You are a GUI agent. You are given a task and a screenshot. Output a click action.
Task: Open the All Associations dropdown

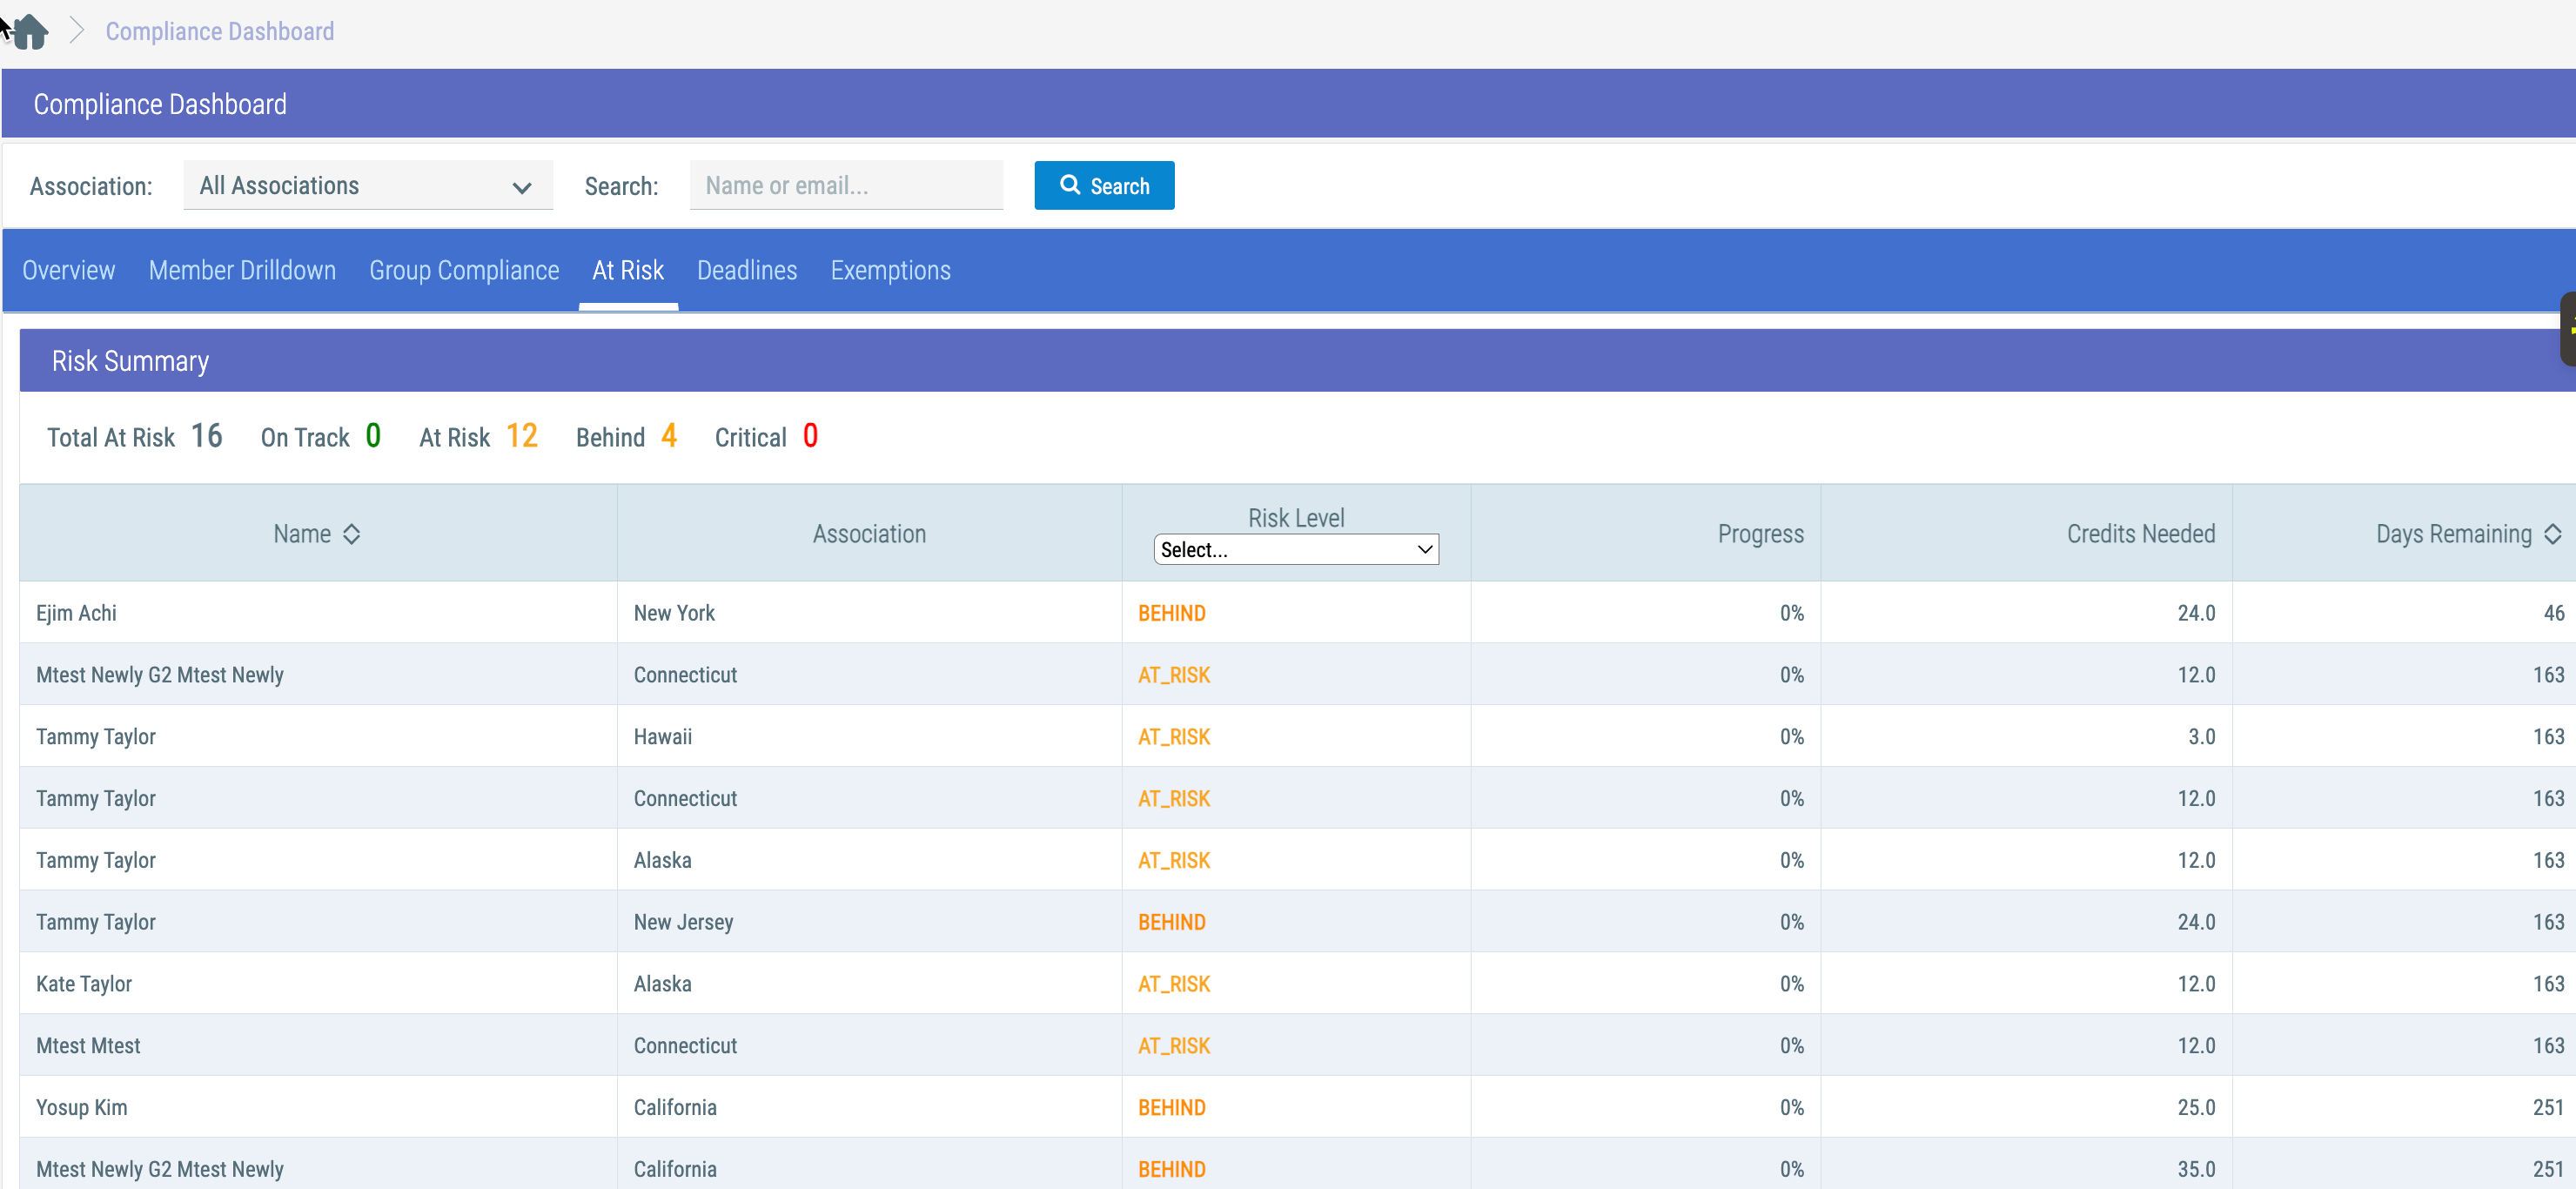click(x=368, y=185)
